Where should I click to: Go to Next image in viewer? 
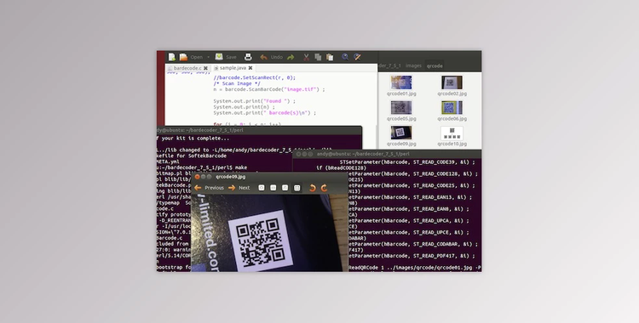[239, 188]
